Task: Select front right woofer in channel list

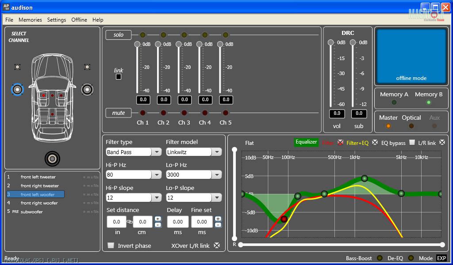Action: click(39, 203)
